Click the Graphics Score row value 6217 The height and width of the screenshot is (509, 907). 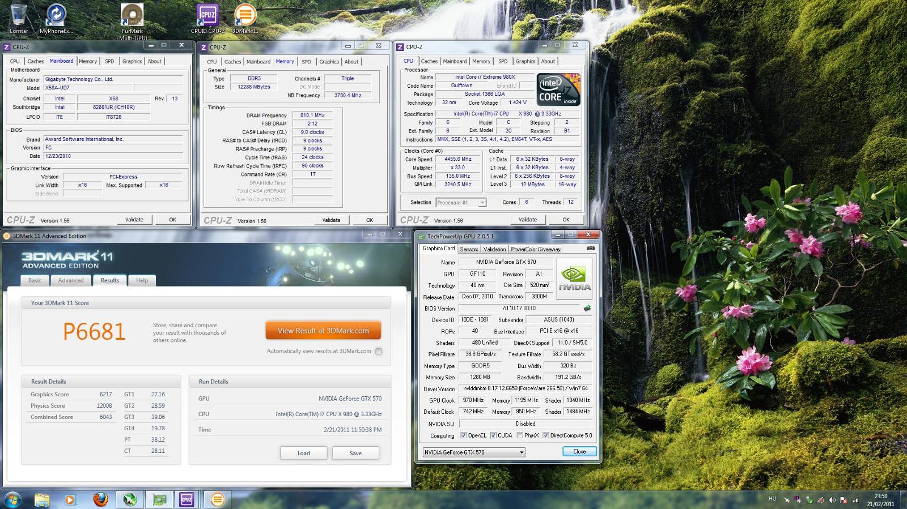coord(105,394)
